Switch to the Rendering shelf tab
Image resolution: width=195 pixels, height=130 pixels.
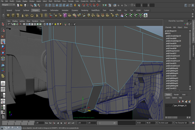pyautogui.click(x=85, y=10)
